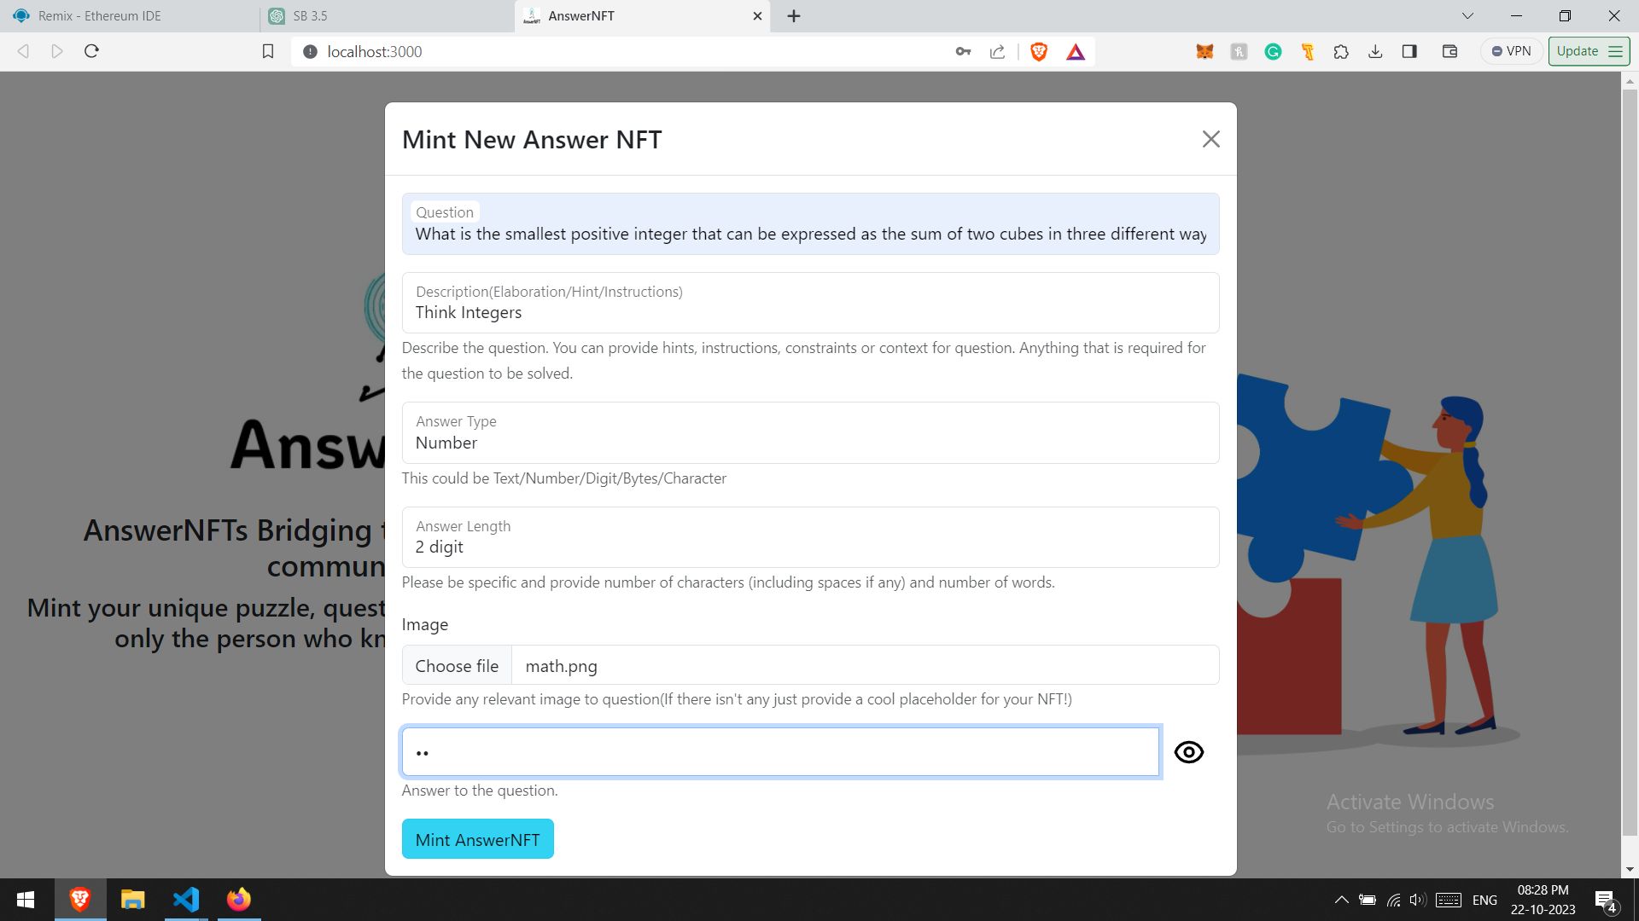Open the Brave Wallet icon

click(x=1449, y=52)
